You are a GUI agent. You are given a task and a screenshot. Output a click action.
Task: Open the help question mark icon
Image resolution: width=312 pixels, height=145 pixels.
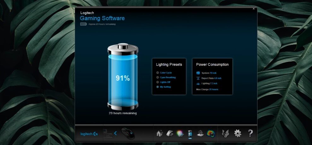coord(250,133)
